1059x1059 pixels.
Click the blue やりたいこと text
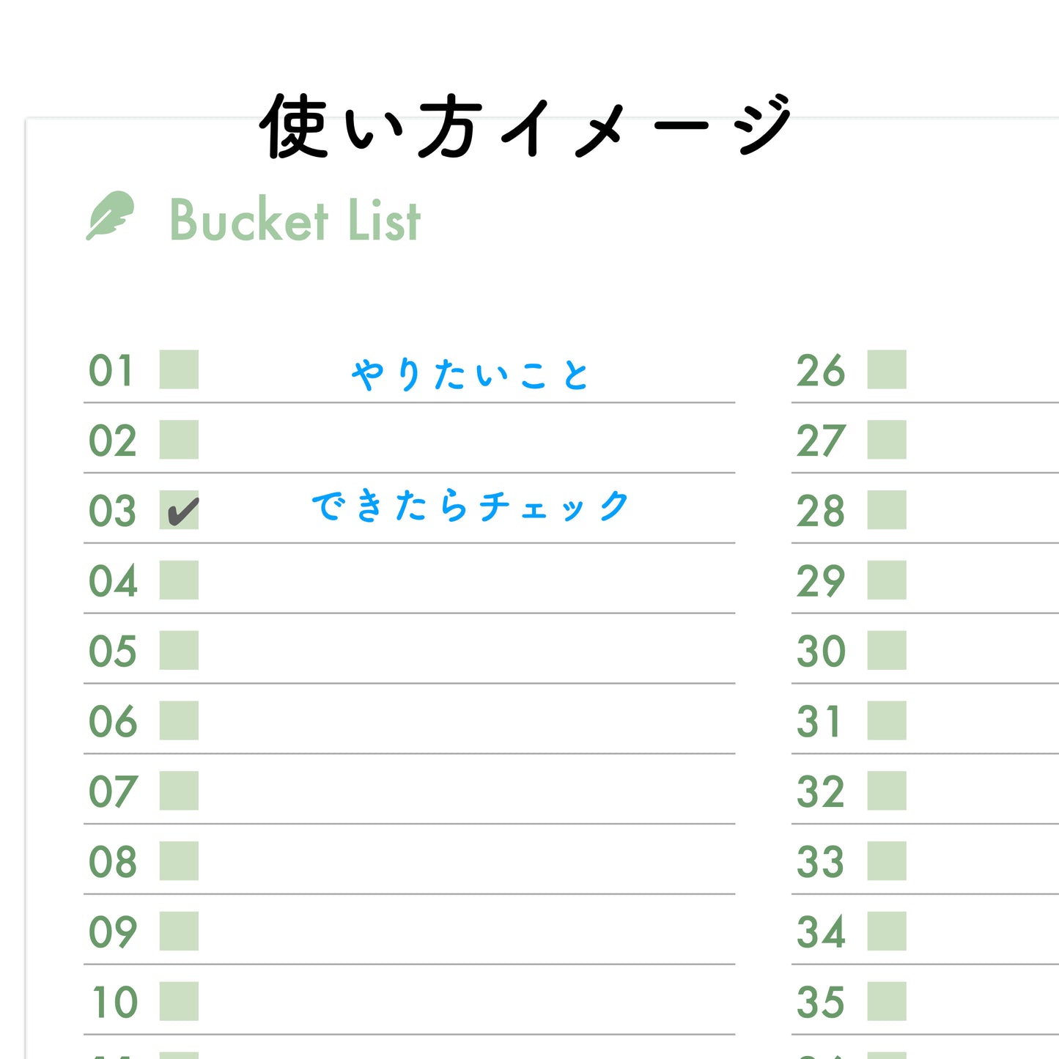coord(470,375)
